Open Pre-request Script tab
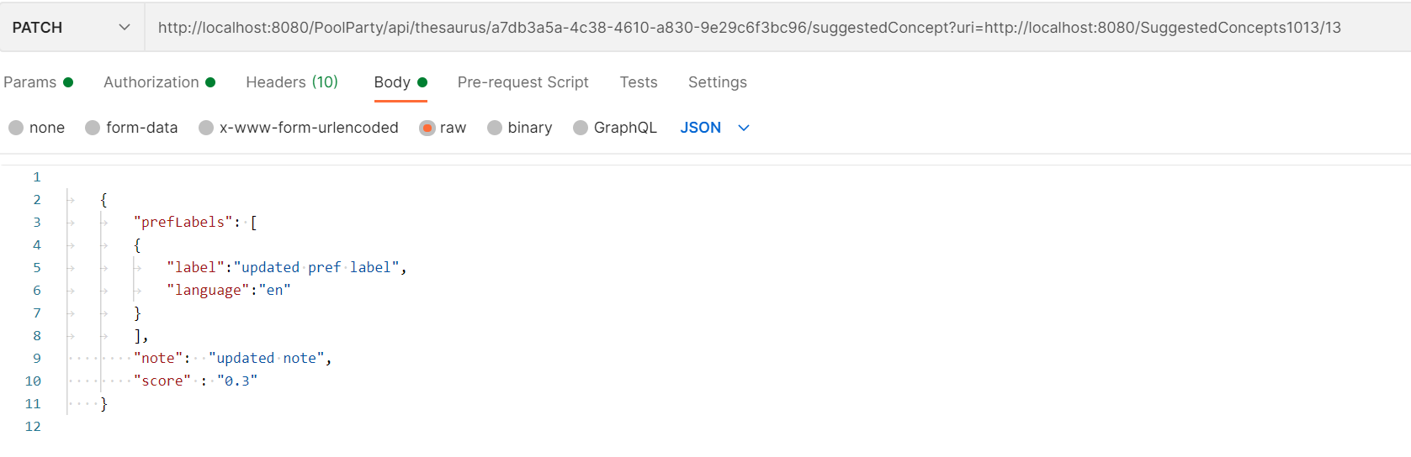This screenshot has width=1411, height=457. point(522,82)
